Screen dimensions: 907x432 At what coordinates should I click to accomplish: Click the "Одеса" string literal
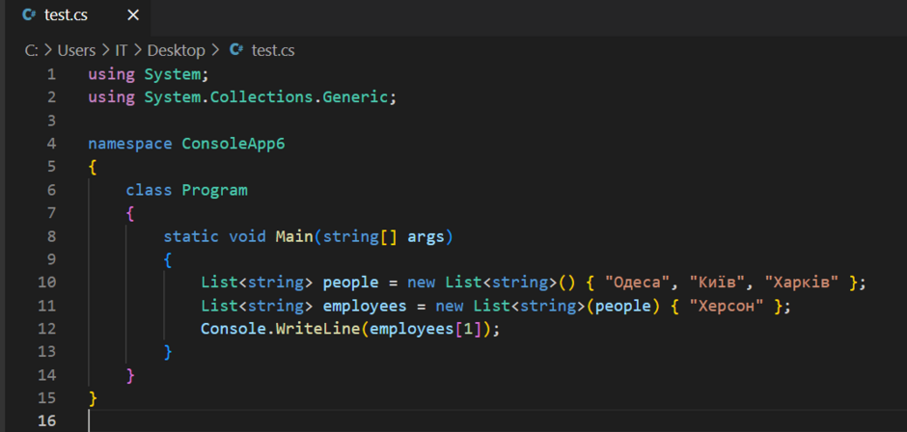coord(638,283)
